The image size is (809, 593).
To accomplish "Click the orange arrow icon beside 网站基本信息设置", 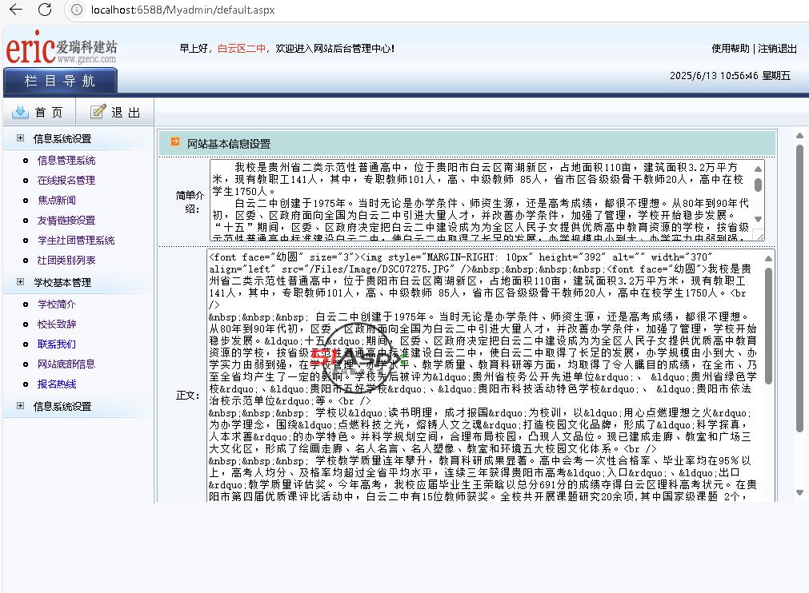I will [175, 143].
